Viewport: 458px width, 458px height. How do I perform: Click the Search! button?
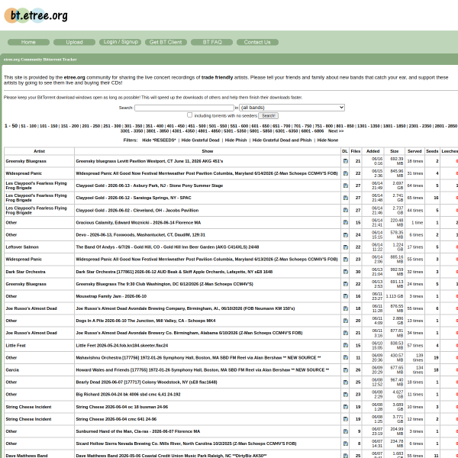tap(269, 116)
